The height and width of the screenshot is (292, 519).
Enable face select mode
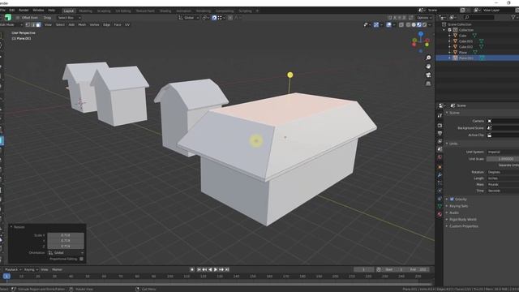[38, 25]
